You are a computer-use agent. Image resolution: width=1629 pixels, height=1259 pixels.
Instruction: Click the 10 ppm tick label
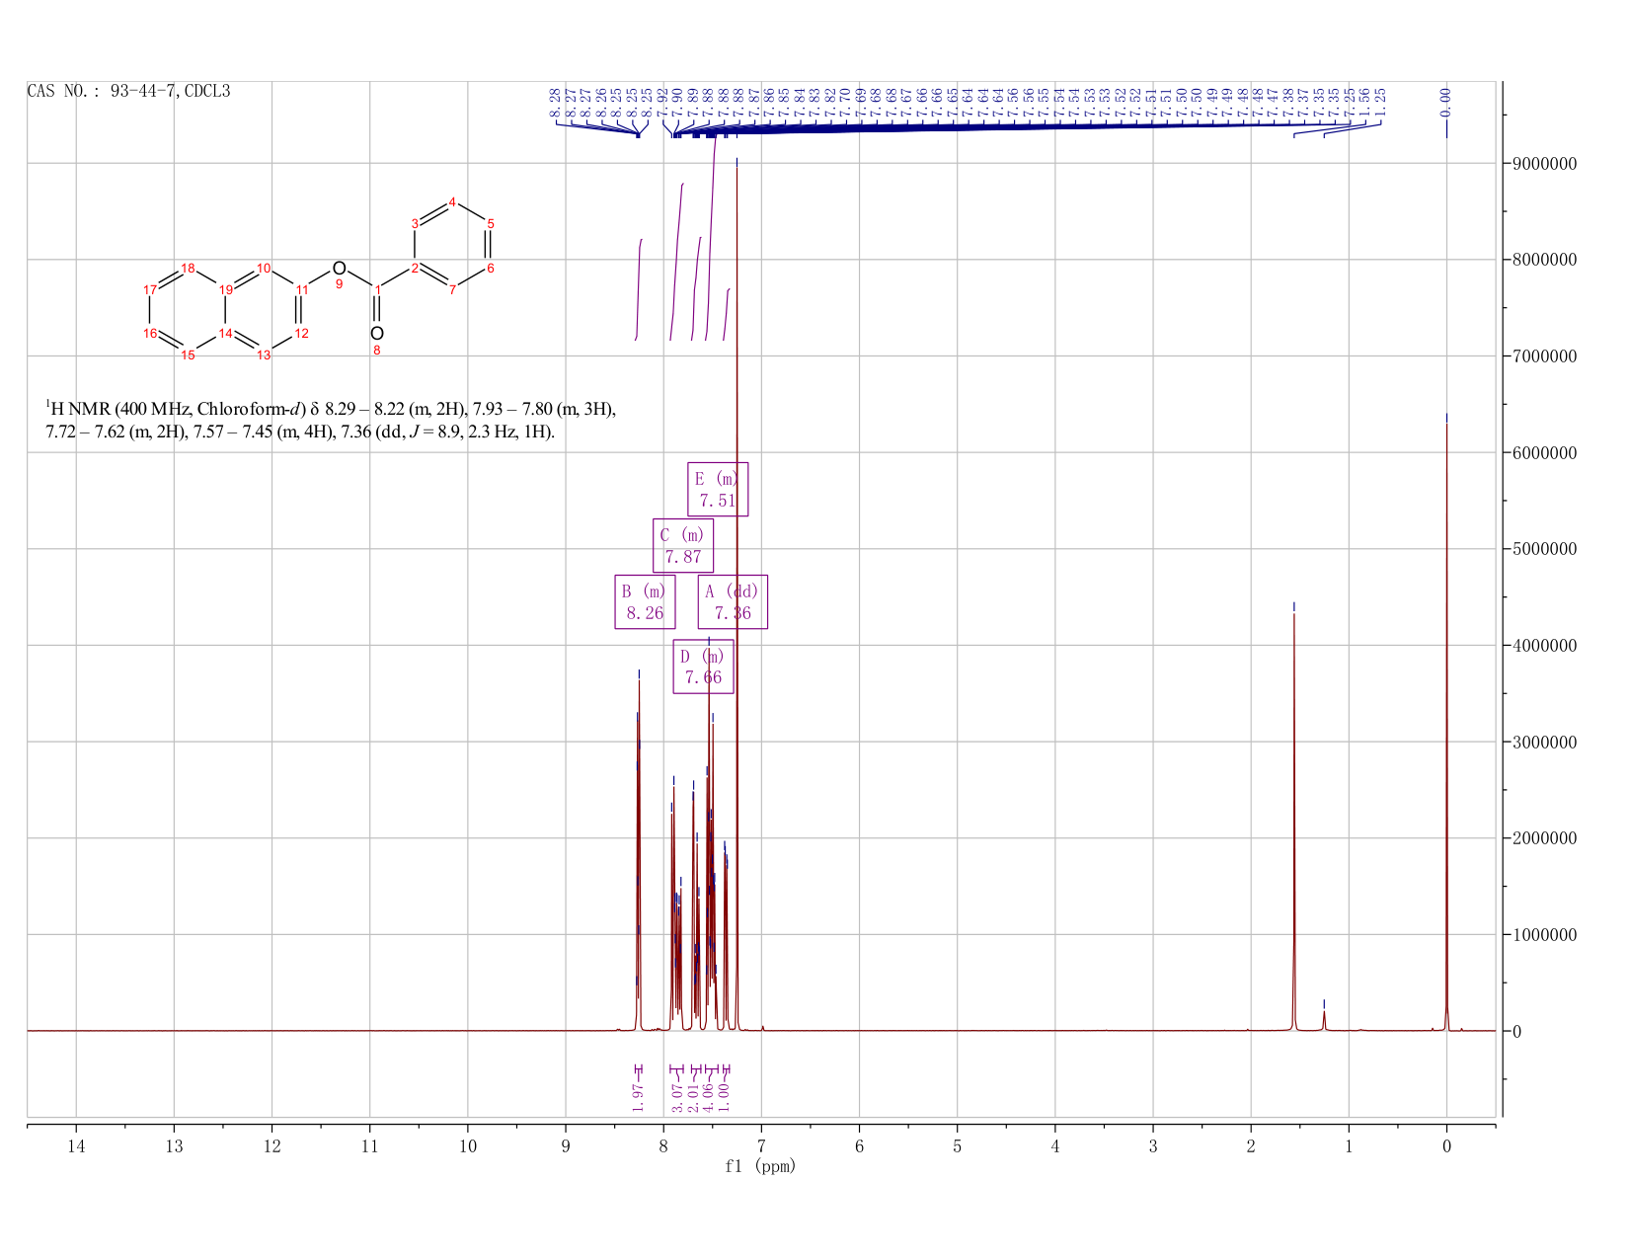(x=468, y=1146)
